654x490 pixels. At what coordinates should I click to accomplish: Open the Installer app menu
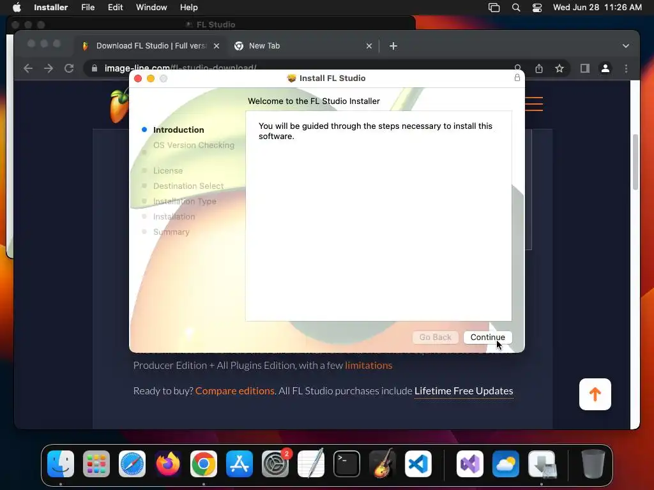pyautogui.click(x=51, y=7)
